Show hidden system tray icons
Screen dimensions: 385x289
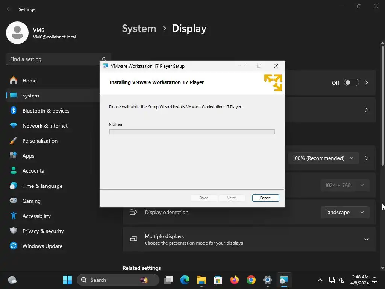[320, 280]
